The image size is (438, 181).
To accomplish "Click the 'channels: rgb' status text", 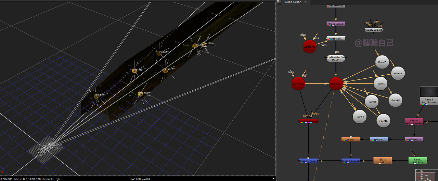I will [50, 179].
